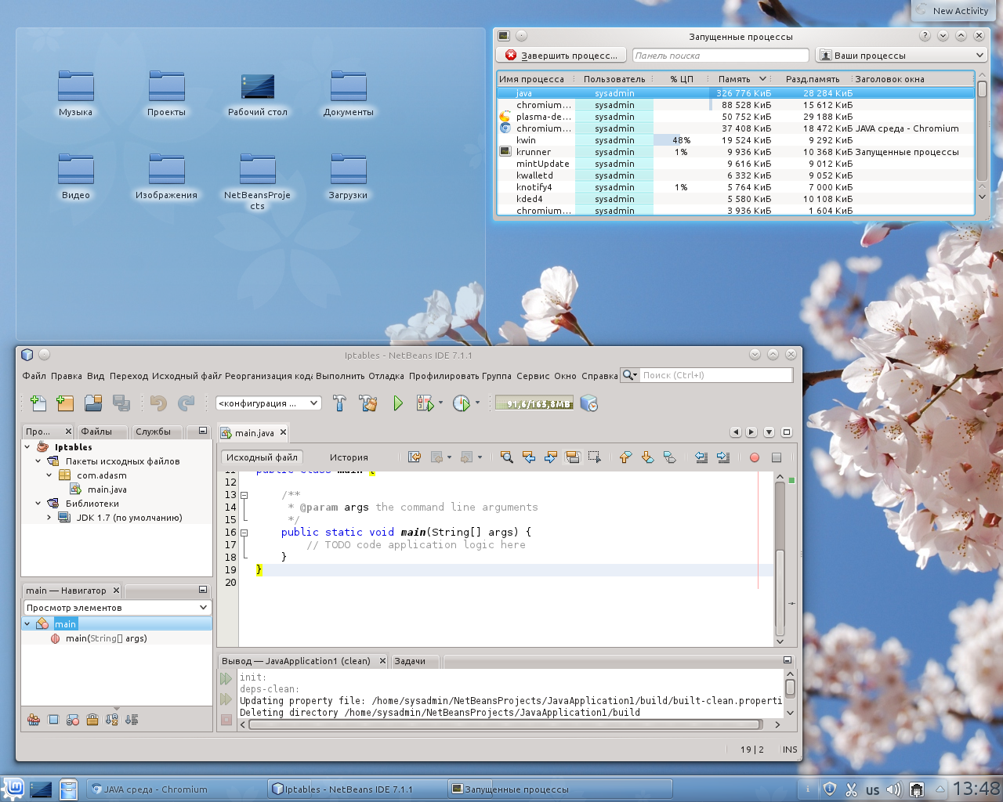Click the "Завершить процесс..." button
Screen dimensions: 1003x802
[x=561, y=56]
